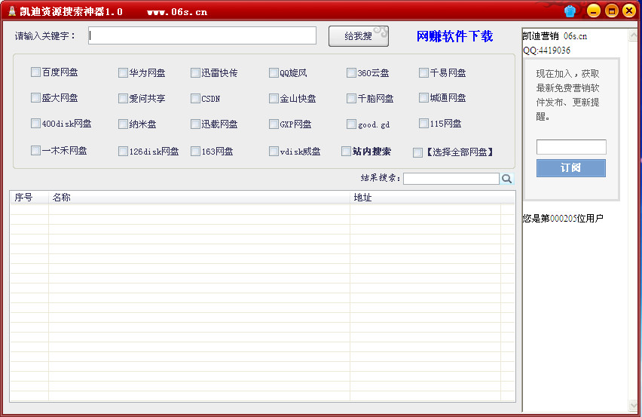This screenshot has height=417, width=642.
Task: Click the QQ:4419036 text
Action: (546, 50)
